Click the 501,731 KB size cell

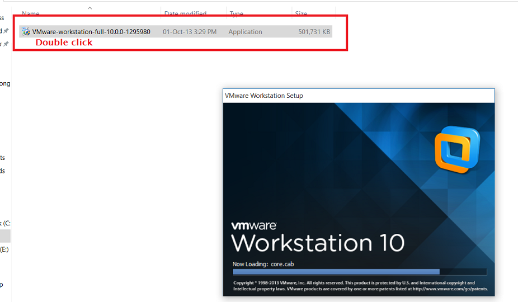tap(314, 32)
